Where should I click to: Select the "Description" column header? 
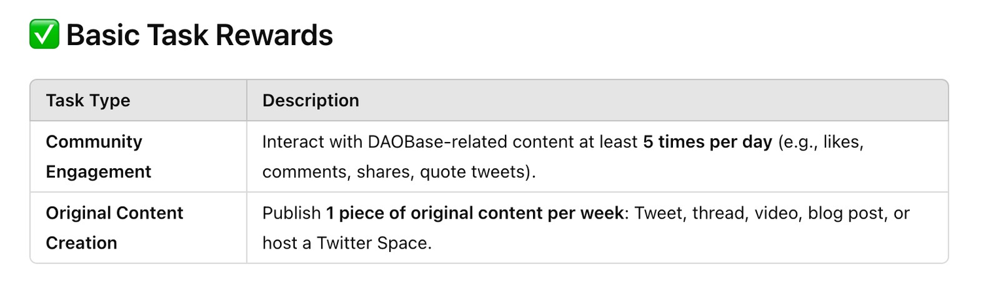tap(311, 101)
